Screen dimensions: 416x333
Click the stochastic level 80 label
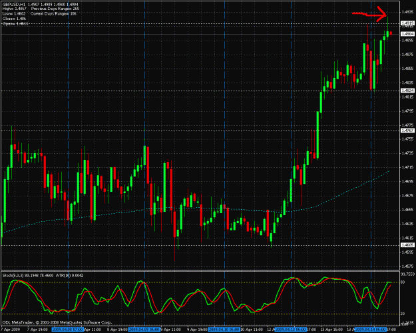tap(403, 282)
